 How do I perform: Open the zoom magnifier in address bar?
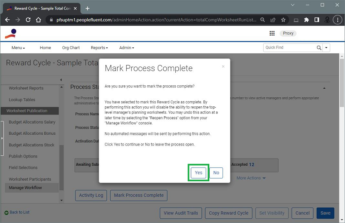(x=262, y=20)
